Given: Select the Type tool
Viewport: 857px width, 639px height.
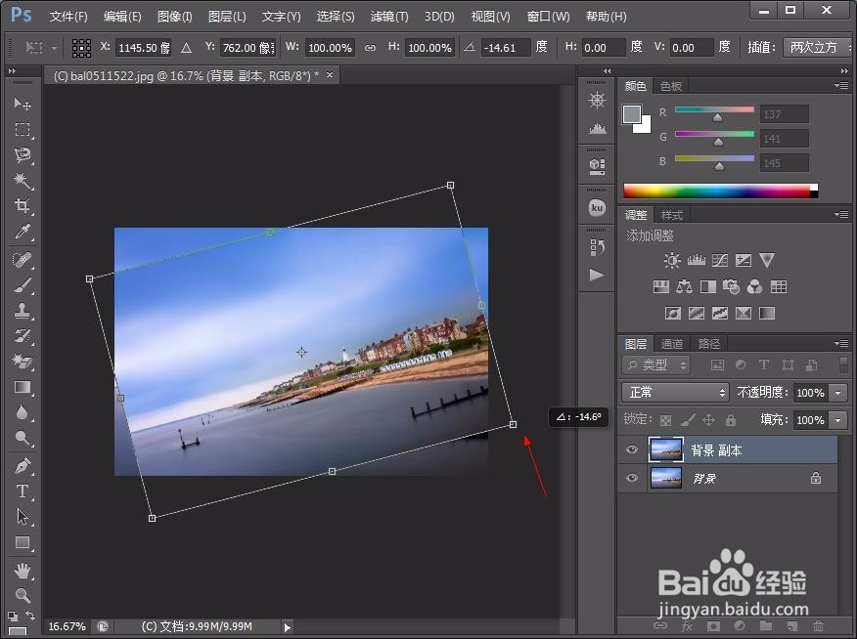Looking at the screenshot, I should click(23, 491).
